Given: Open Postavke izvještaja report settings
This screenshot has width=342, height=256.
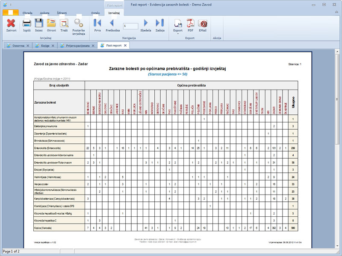Looking at the screenshot, I should [x=79, y=27].
